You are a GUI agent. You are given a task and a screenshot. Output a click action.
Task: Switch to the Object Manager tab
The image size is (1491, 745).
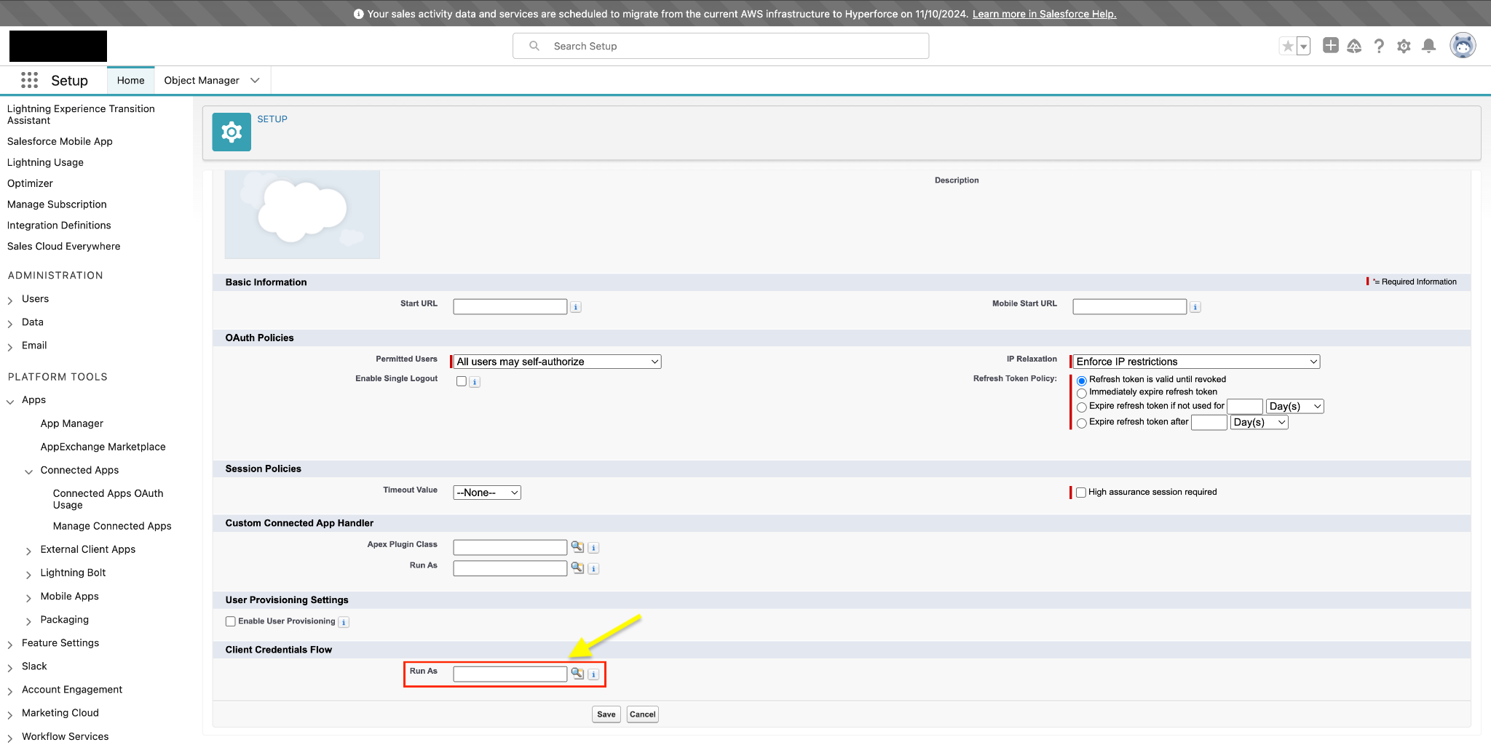point(202,80)
